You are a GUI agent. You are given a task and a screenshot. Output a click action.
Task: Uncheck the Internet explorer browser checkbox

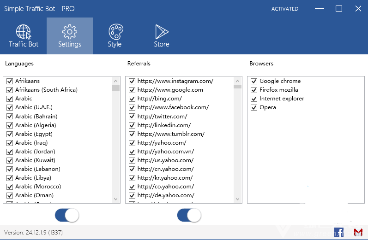tap(254, 99)
